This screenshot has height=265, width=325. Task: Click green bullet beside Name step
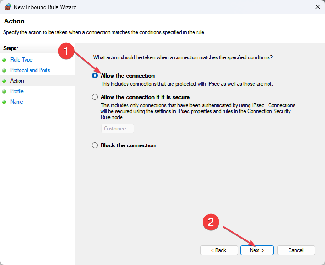[4, 102]
